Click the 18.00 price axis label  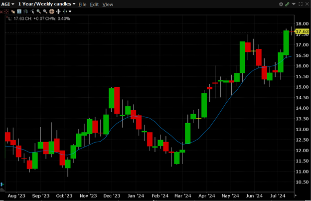coord(302,24)
